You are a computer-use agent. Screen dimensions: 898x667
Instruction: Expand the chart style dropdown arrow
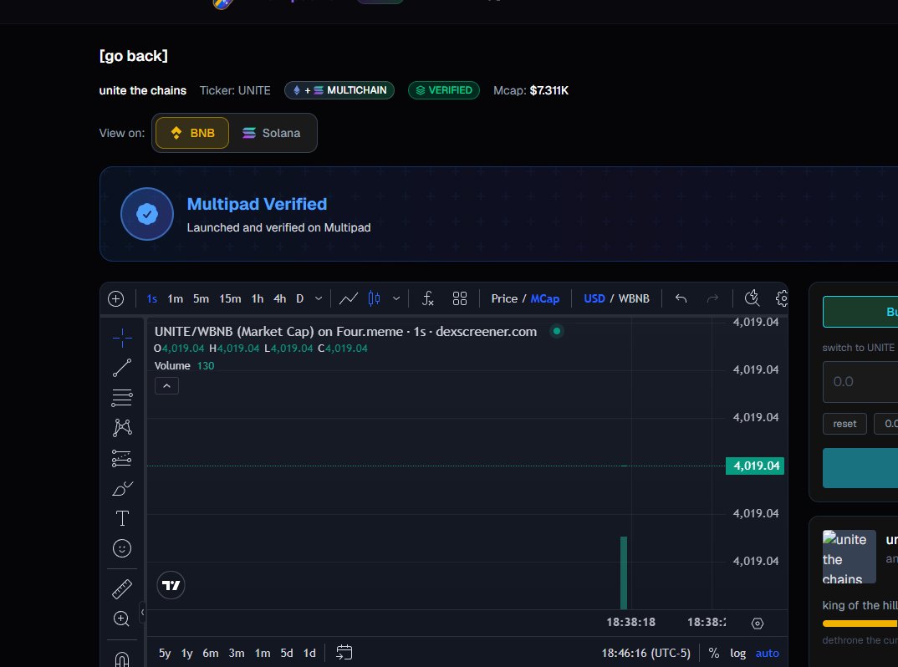[395, 299]
